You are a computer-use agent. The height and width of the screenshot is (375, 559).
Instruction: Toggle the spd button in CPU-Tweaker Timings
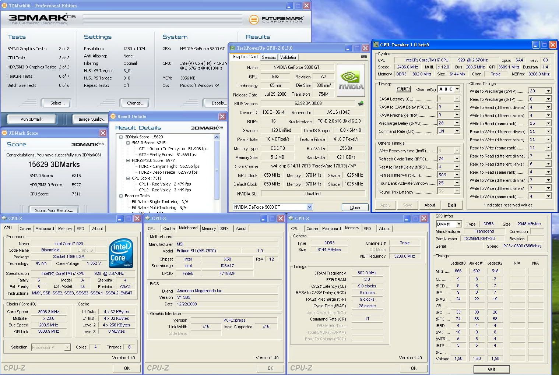click(x=403, y=89)
